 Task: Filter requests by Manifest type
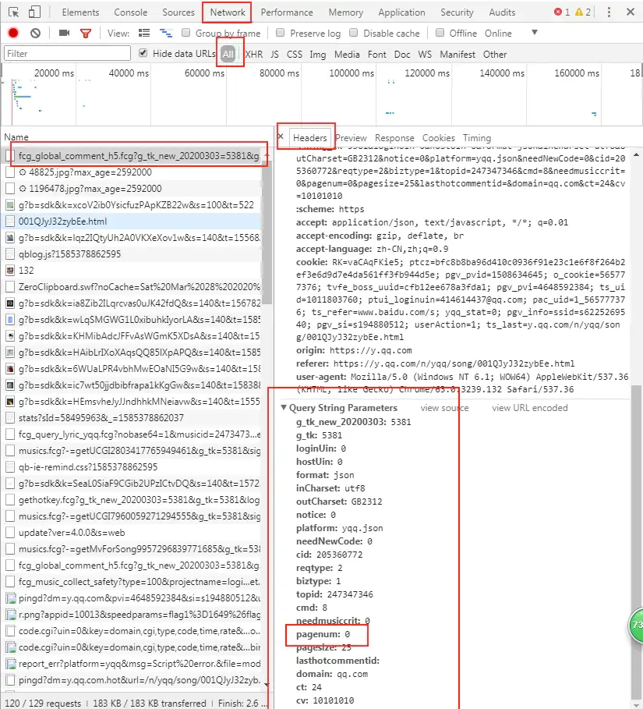point(458,55)
